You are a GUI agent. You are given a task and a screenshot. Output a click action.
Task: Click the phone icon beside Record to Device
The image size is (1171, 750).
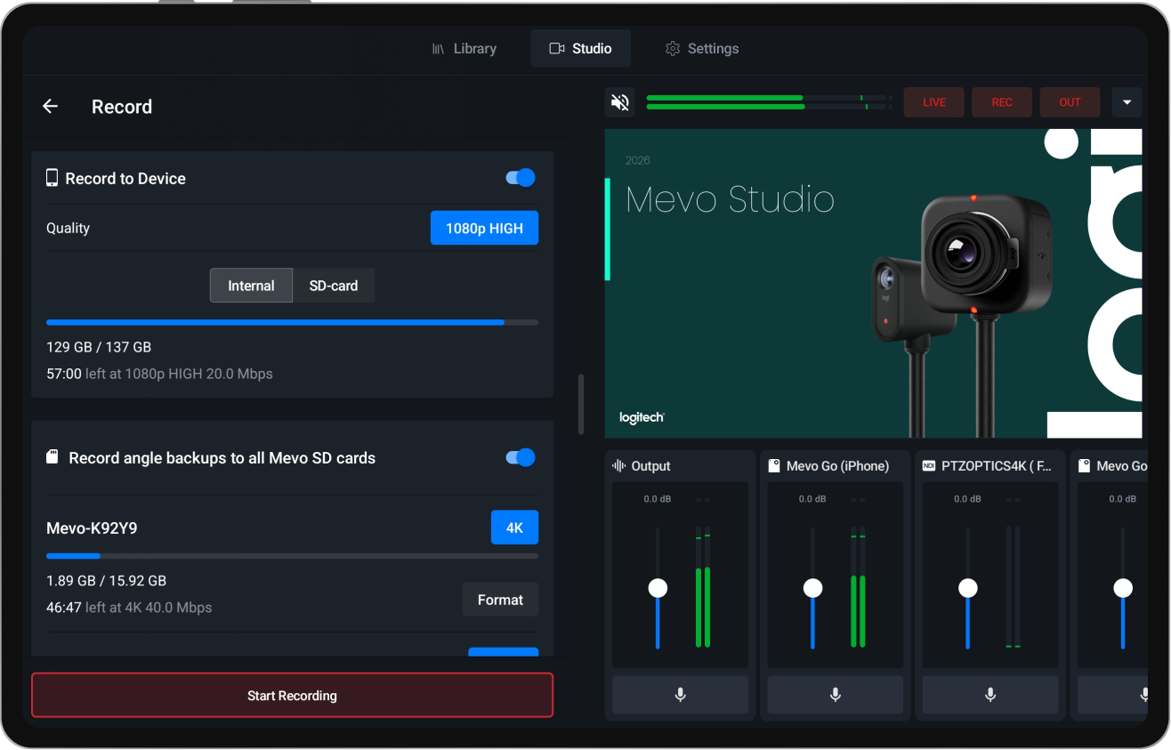pyautogui.click(x=52, y=177)
